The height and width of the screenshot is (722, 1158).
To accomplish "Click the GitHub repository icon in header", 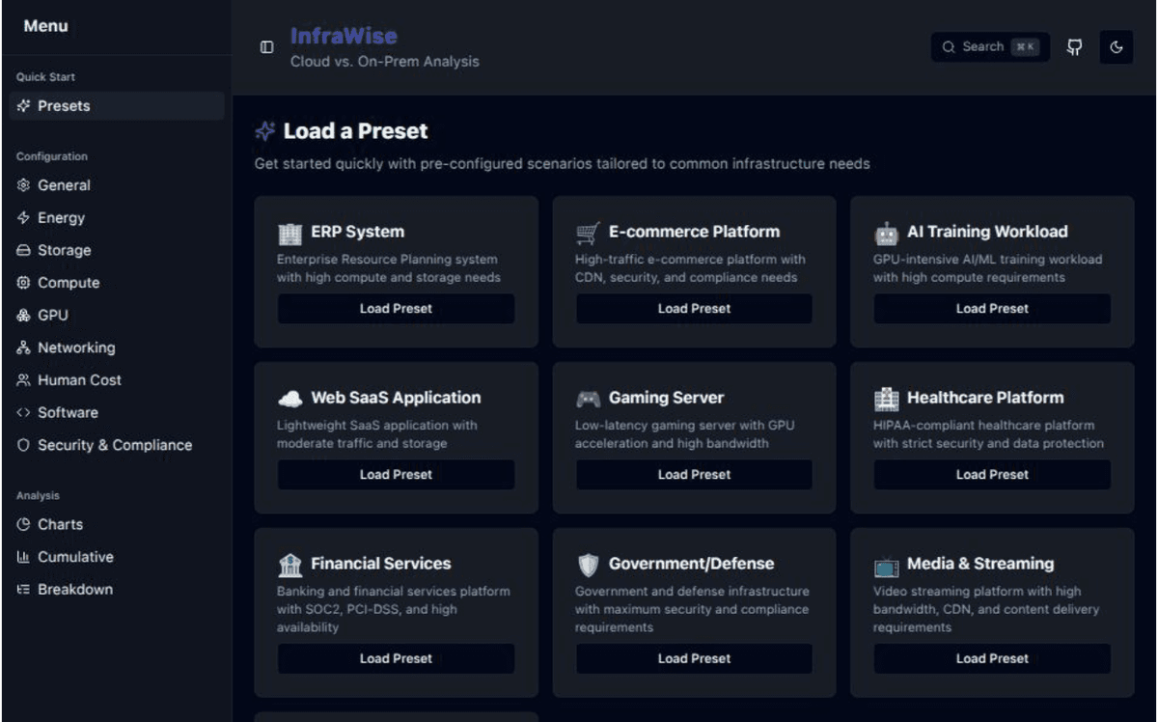I will 1074,46.
